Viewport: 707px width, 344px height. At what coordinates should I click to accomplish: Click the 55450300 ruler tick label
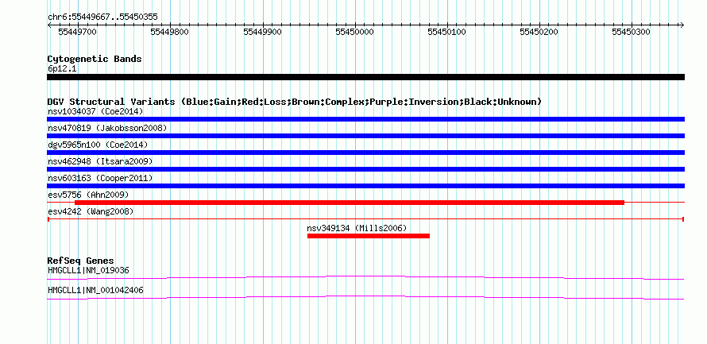point(632,32)
